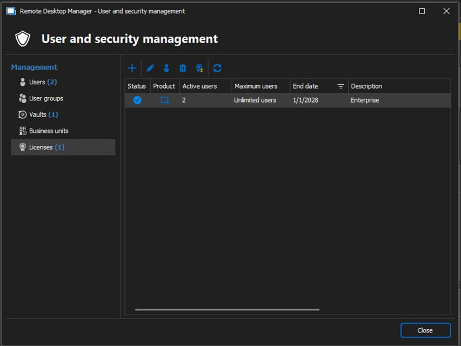Click the Management heading
The image size is (461, 346).
click(35, 67)
